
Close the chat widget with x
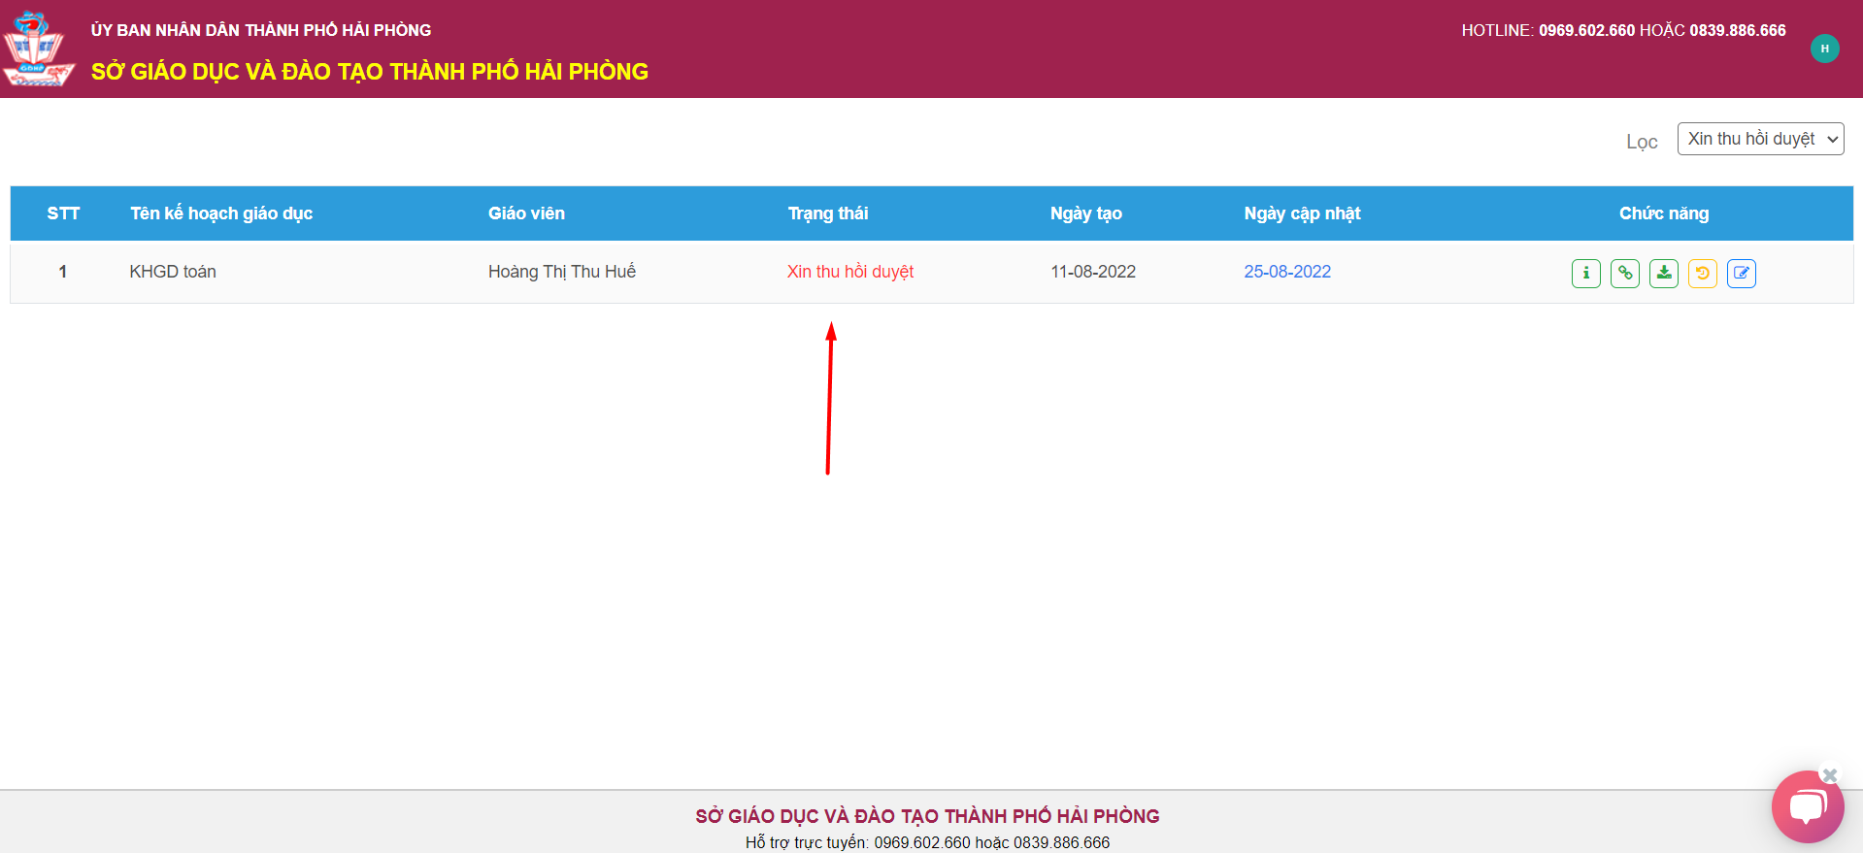[1830, 775]
